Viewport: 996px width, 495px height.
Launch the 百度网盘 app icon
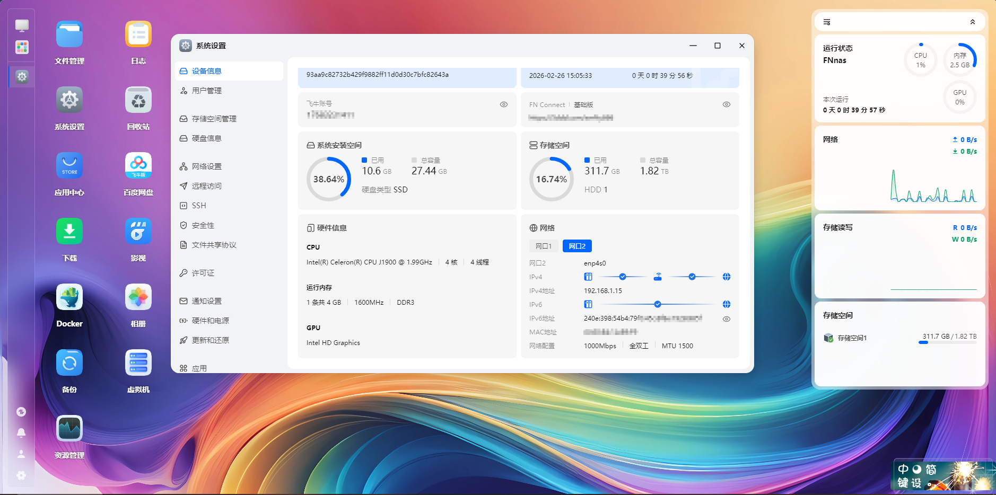pyautogui.click(x=138, y=166)
